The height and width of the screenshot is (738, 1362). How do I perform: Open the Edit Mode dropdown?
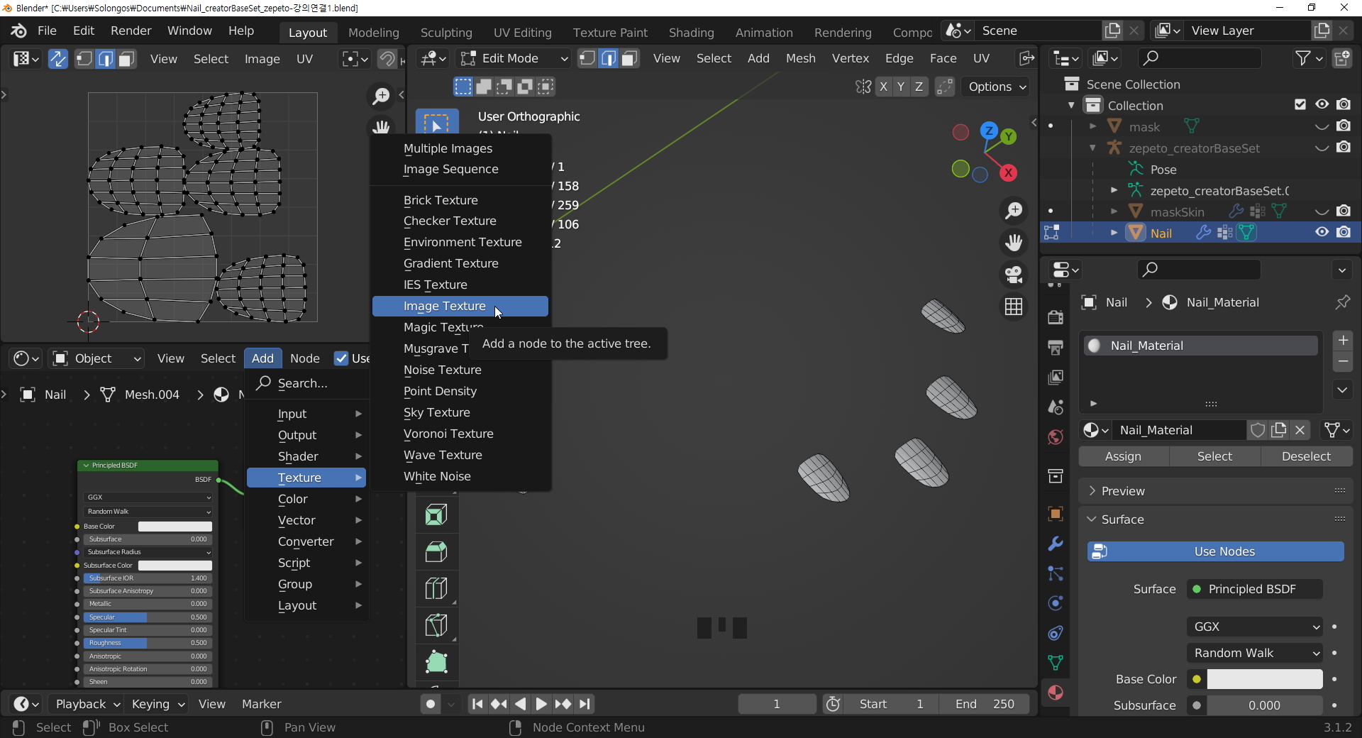click(x=514, y=58)
